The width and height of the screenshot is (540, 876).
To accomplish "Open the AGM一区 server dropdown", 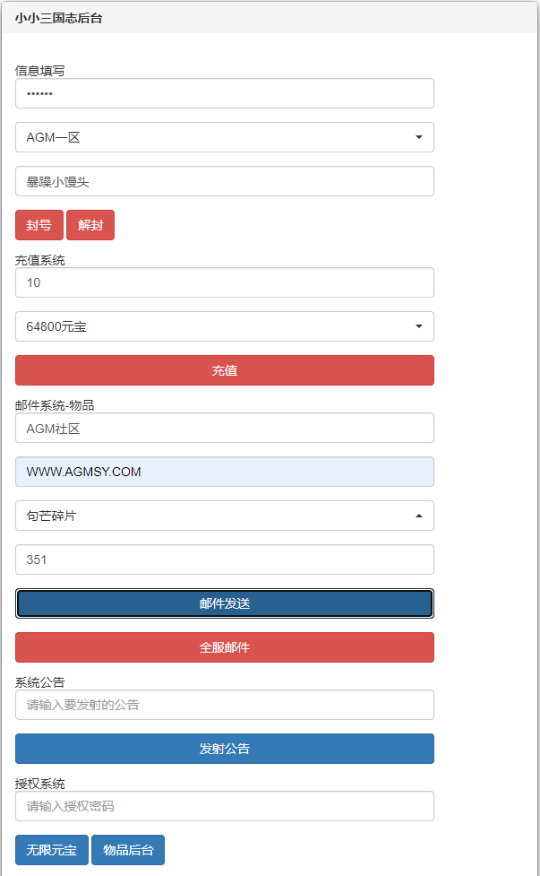I will point(224,137).
